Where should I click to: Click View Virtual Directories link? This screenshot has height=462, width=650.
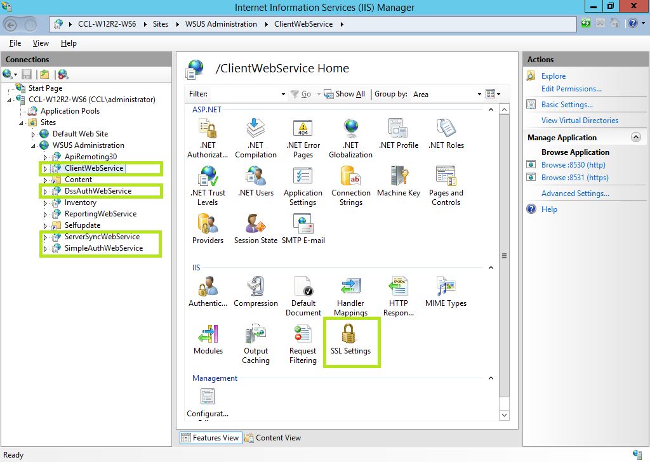click(580, 120)
